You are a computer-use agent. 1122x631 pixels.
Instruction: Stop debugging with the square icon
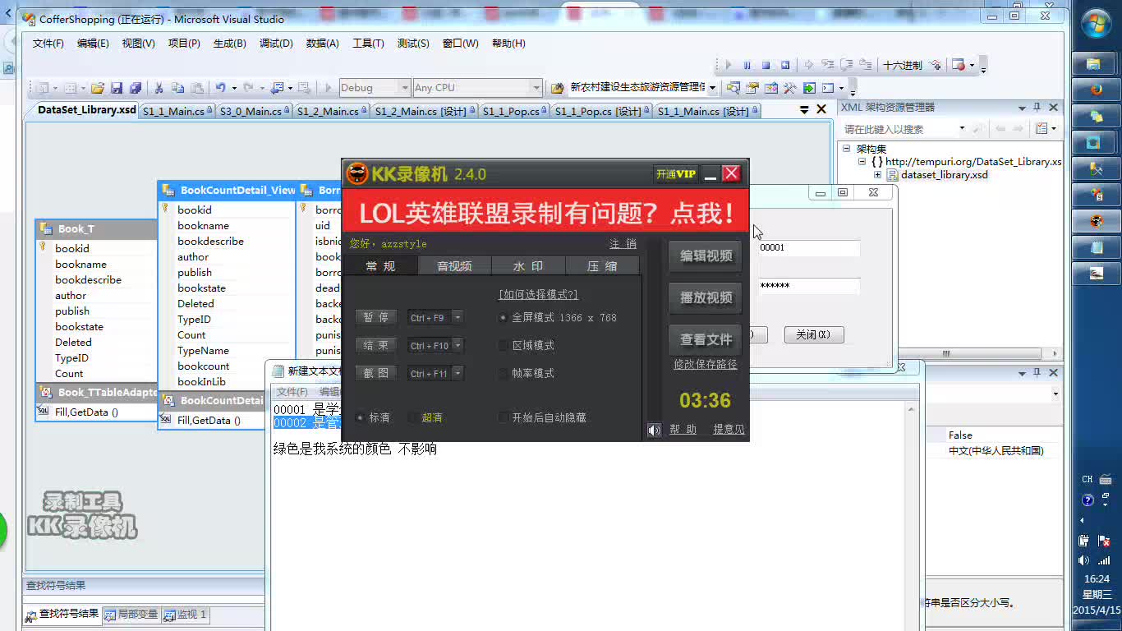coord(766,65)
